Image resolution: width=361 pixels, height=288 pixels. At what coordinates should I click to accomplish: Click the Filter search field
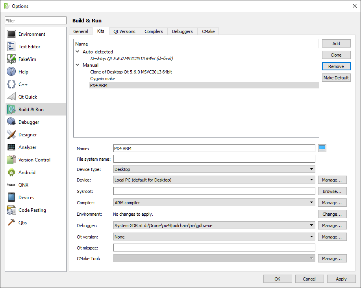click(x=35, y=21)
